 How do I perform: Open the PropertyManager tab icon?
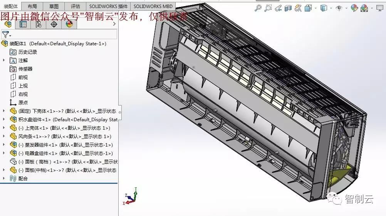click(x=23, y=24)
